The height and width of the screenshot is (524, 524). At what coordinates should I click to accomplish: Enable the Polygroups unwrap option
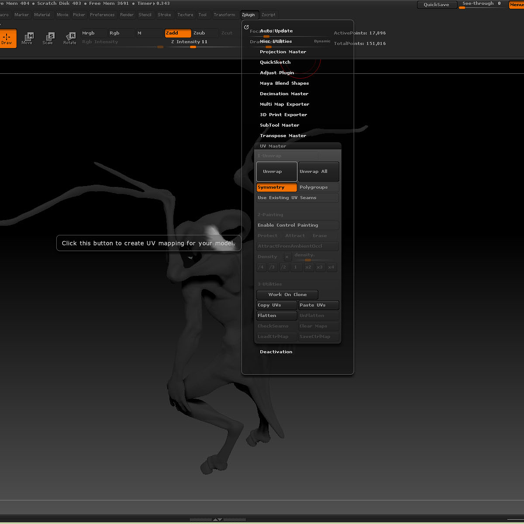[x=318, y=187]
